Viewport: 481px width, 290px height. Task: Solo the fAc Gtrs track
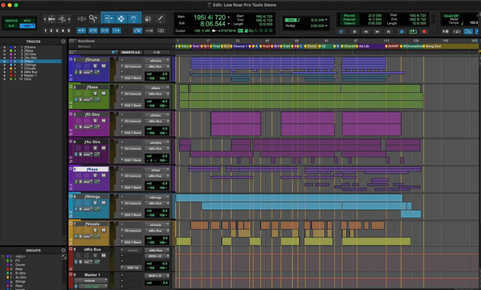click(x=95, y=148)
